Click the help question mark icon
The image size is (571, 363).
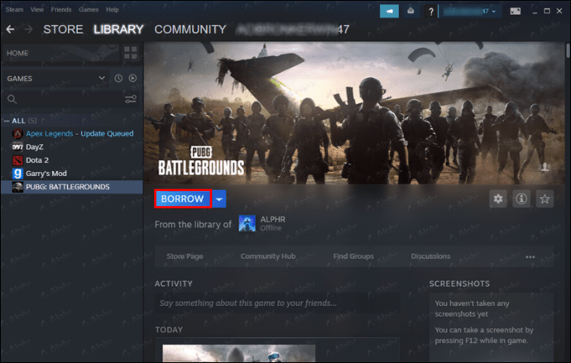pos(431,12)
